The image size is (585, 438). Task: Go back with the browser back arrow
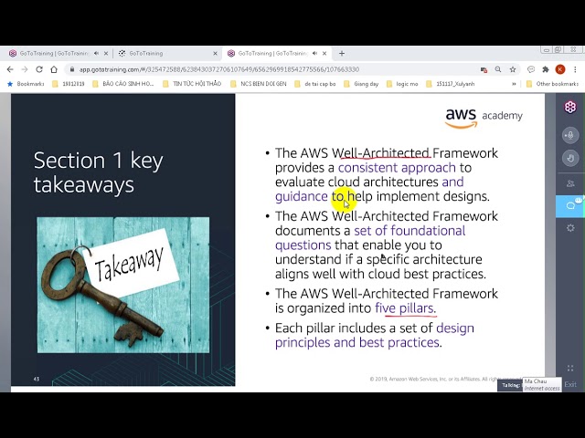10,69
